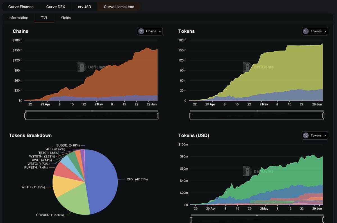Click the WBTC (4.73%) pie label

pos(38,164)
